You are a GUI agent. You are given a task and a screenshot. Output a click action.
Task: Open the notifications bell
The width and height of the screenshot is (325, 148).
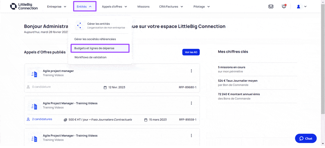(284, 6)
